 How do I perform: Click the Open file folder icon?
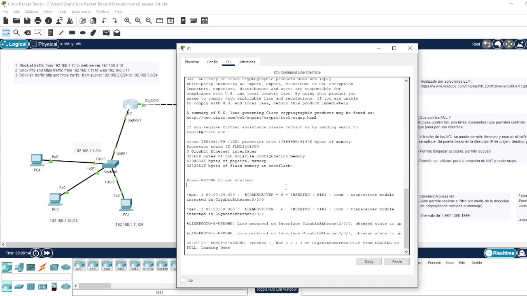tap(16, 21)
